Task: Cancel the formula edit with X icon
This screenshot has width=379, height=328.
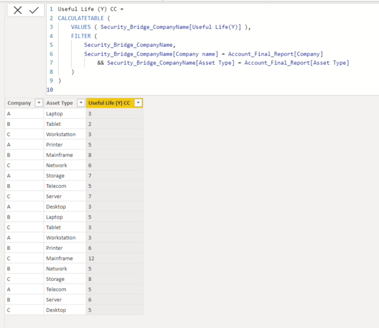Action: 17,10
